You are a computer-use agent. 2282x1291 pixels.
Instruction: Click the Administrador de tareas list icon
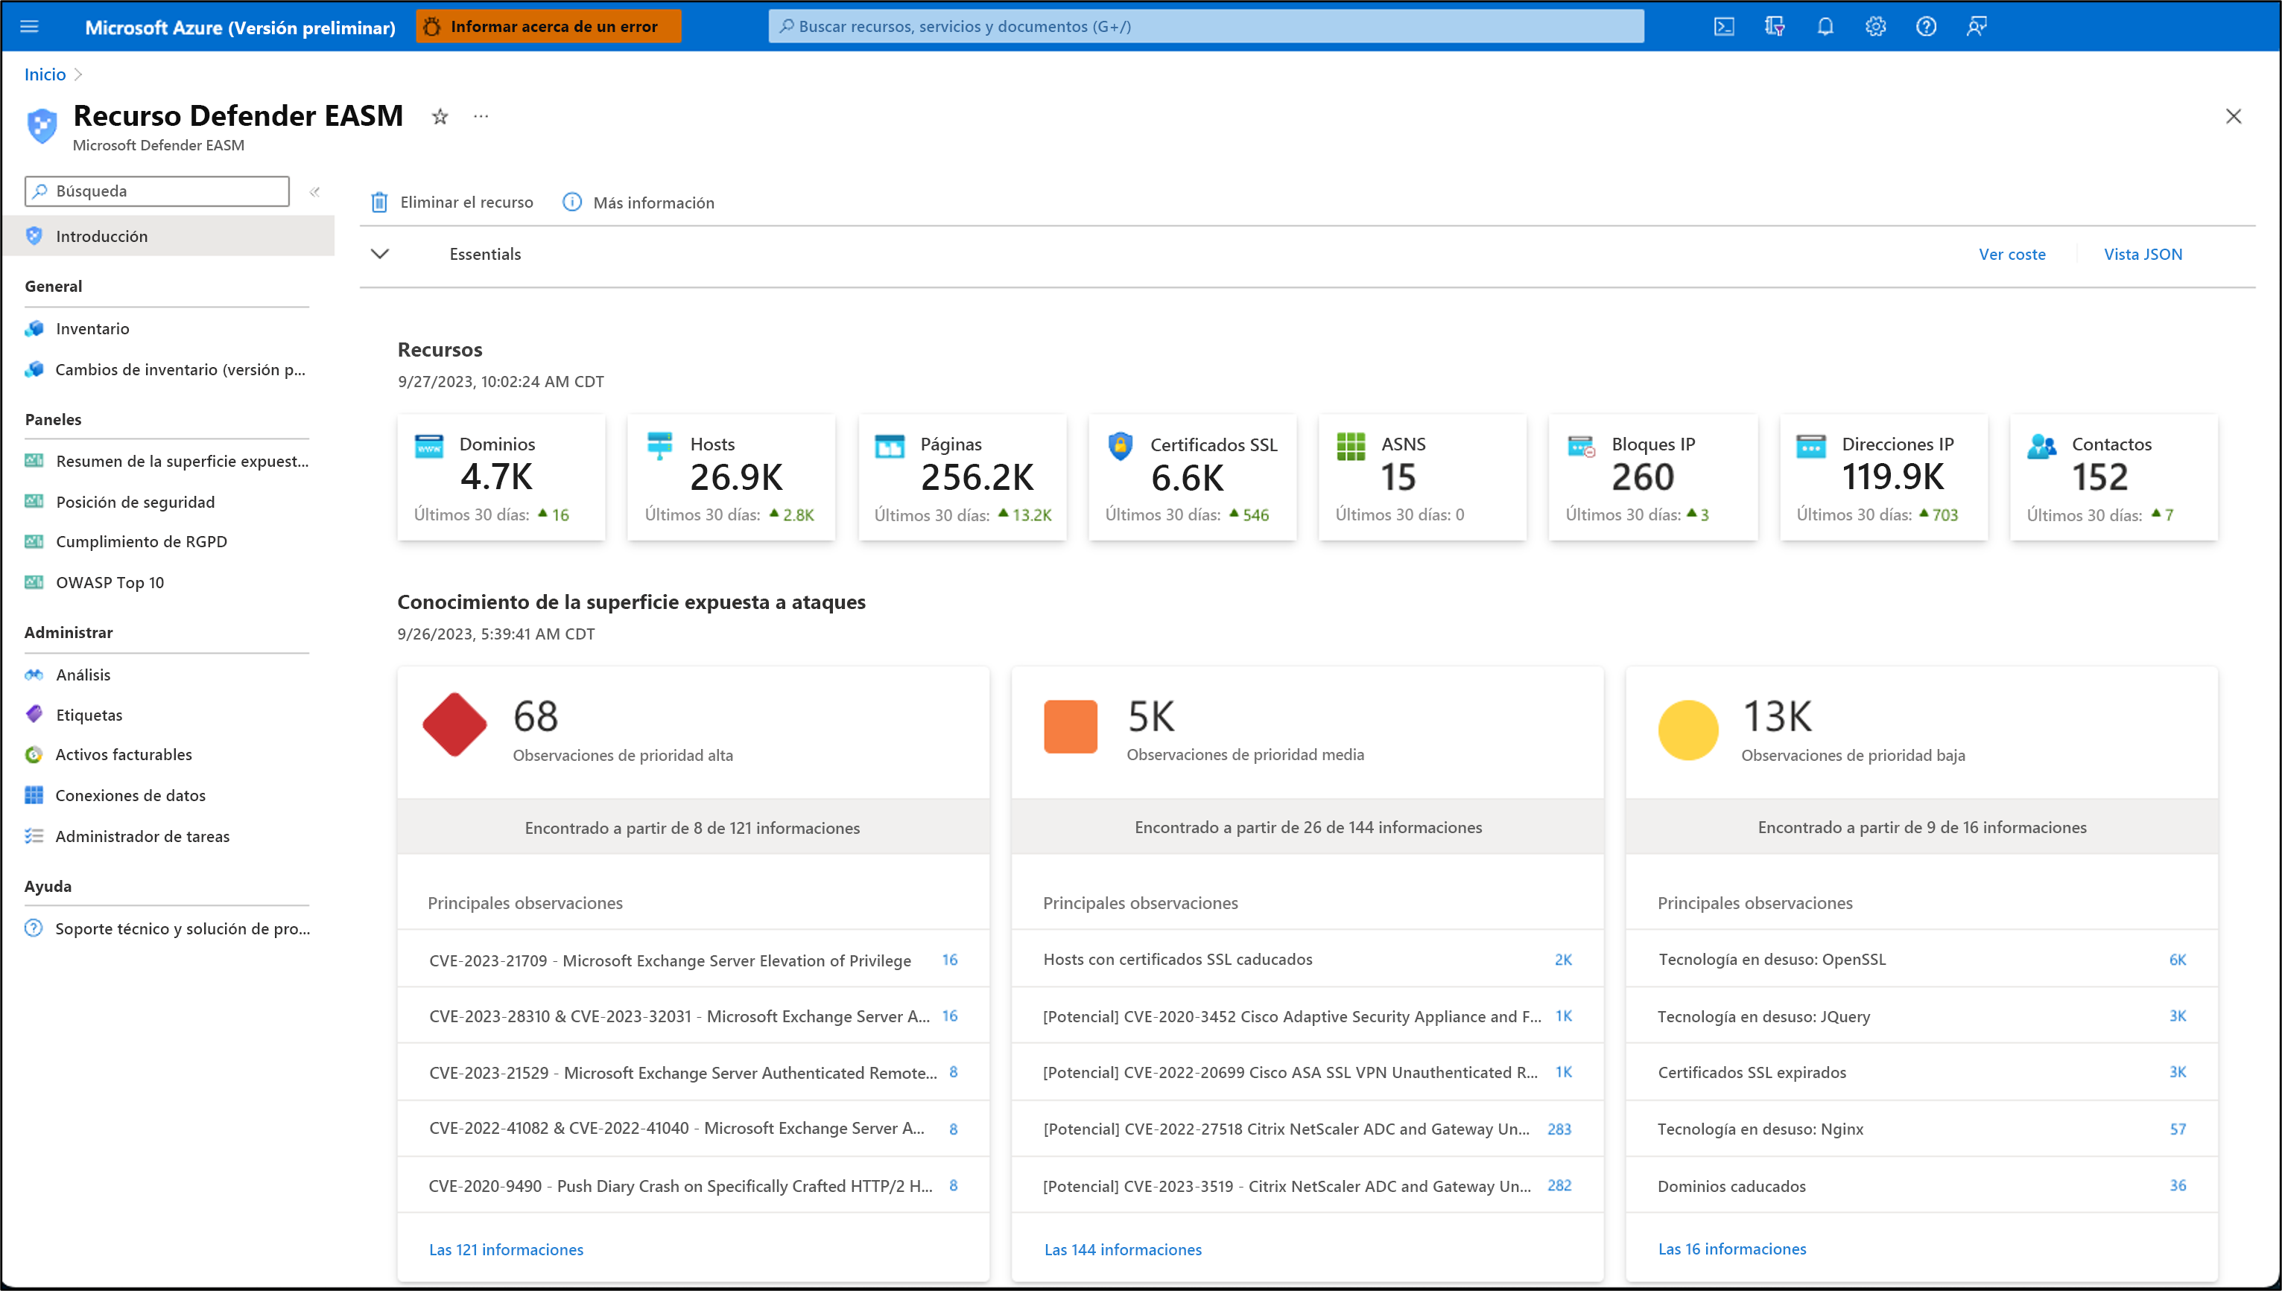pyautogui.click(x=34, y=836)
